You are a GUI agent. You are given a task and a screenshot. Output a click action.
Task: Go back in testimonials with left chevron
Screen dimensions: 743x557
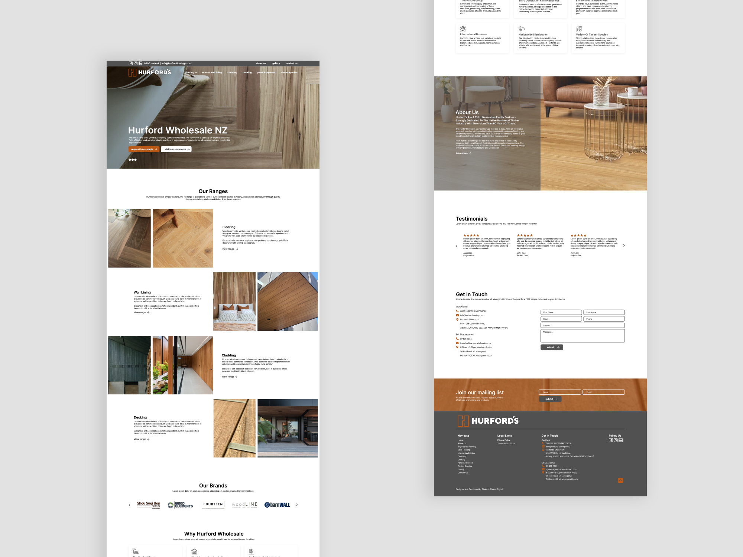click(x=457, y=246)
